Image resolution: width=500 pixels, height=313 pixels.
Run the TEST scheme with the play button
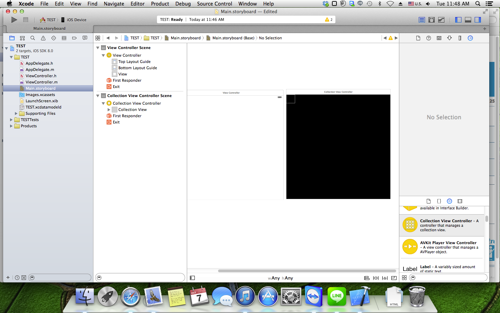14,20
